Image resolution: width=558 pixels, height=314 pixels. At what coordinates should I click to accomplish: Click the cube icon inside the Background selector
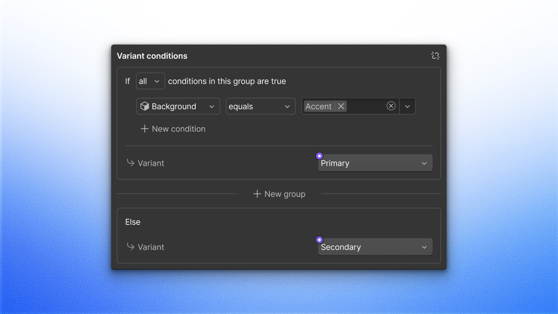click(145, 106)
